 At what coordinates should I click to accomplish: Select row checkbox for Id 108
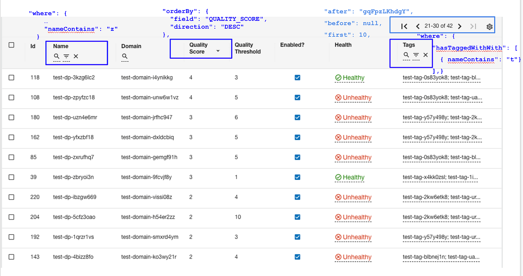(x=11, y=97)
